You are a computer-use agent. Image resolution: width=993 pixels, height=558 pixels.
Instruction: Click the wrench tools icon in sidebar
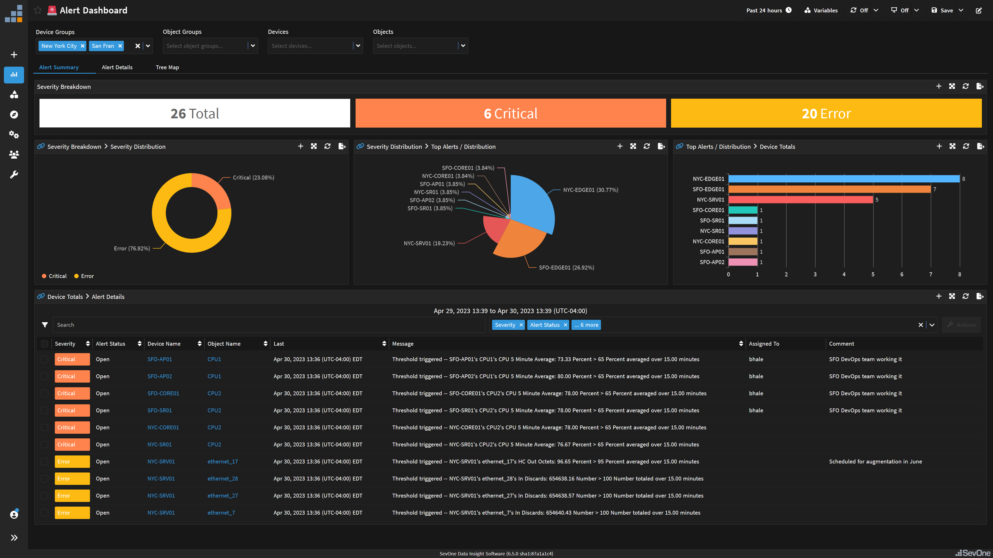14,174
